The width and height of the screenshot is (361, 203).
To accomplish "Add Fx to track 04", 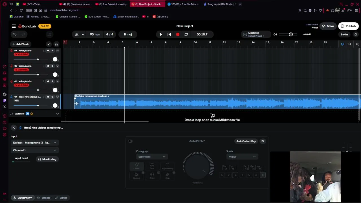I will [x=17, y=101].
